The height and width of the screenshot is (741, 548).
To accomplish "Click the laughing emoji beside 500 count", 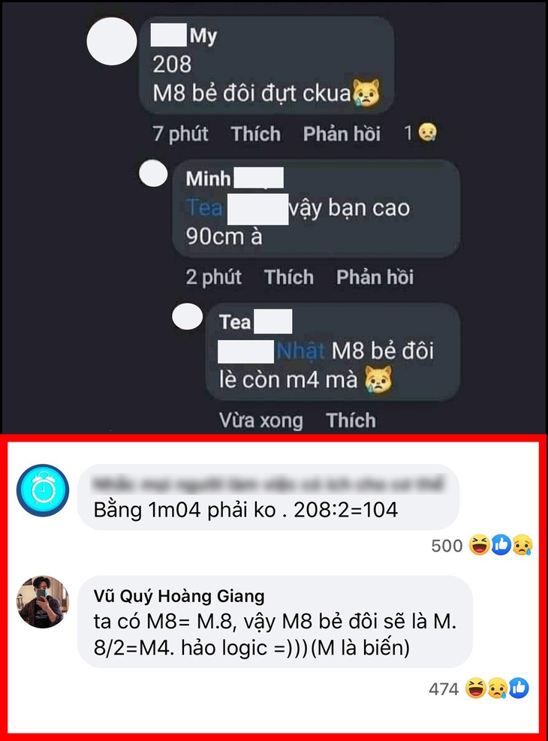I will 479,545.
